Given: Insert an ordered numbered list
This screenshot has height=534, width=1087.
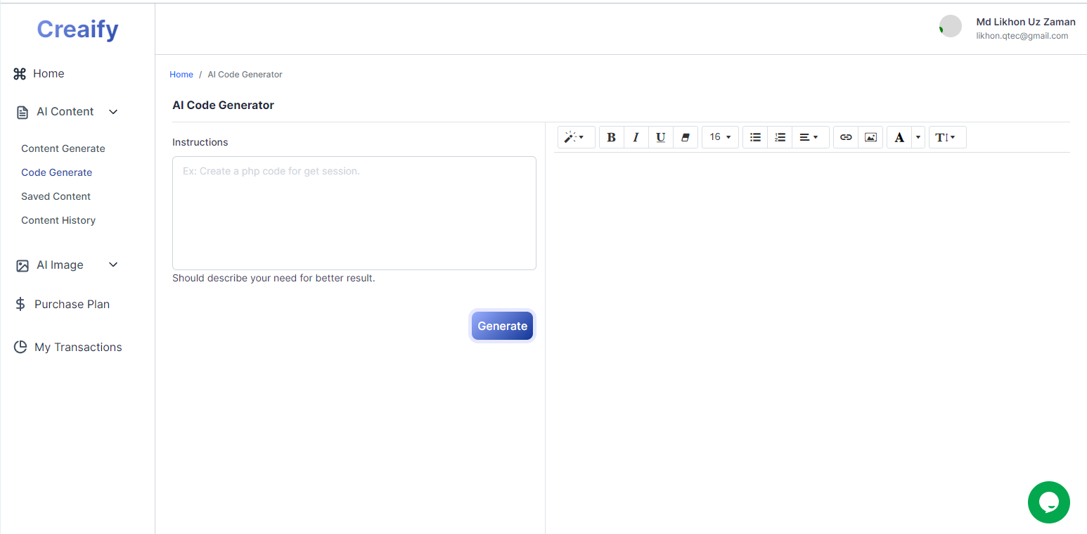Looking at the screenshot, I should pyautogui.click(x=780, y=137).
